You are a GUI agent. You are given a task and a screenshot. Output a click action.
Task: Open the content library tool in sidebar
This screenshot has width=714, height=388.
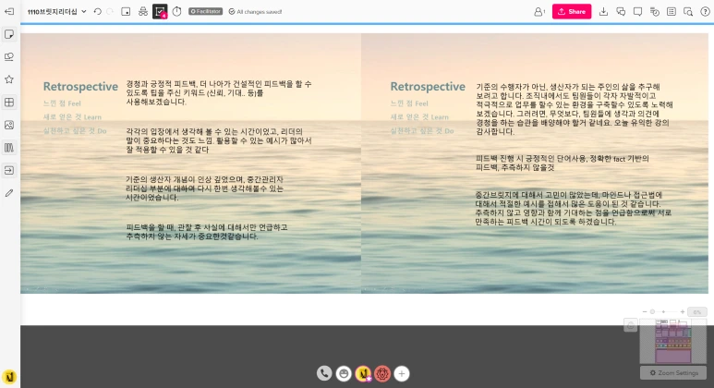coord(9,148)
